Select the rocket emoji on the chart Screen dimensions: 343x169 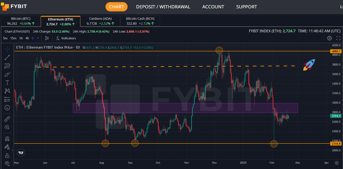pos(309,65)
